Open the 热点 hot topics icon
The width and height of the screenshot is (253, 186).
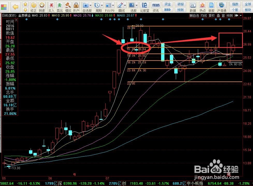pyautogui.click(x=202, y=7)
